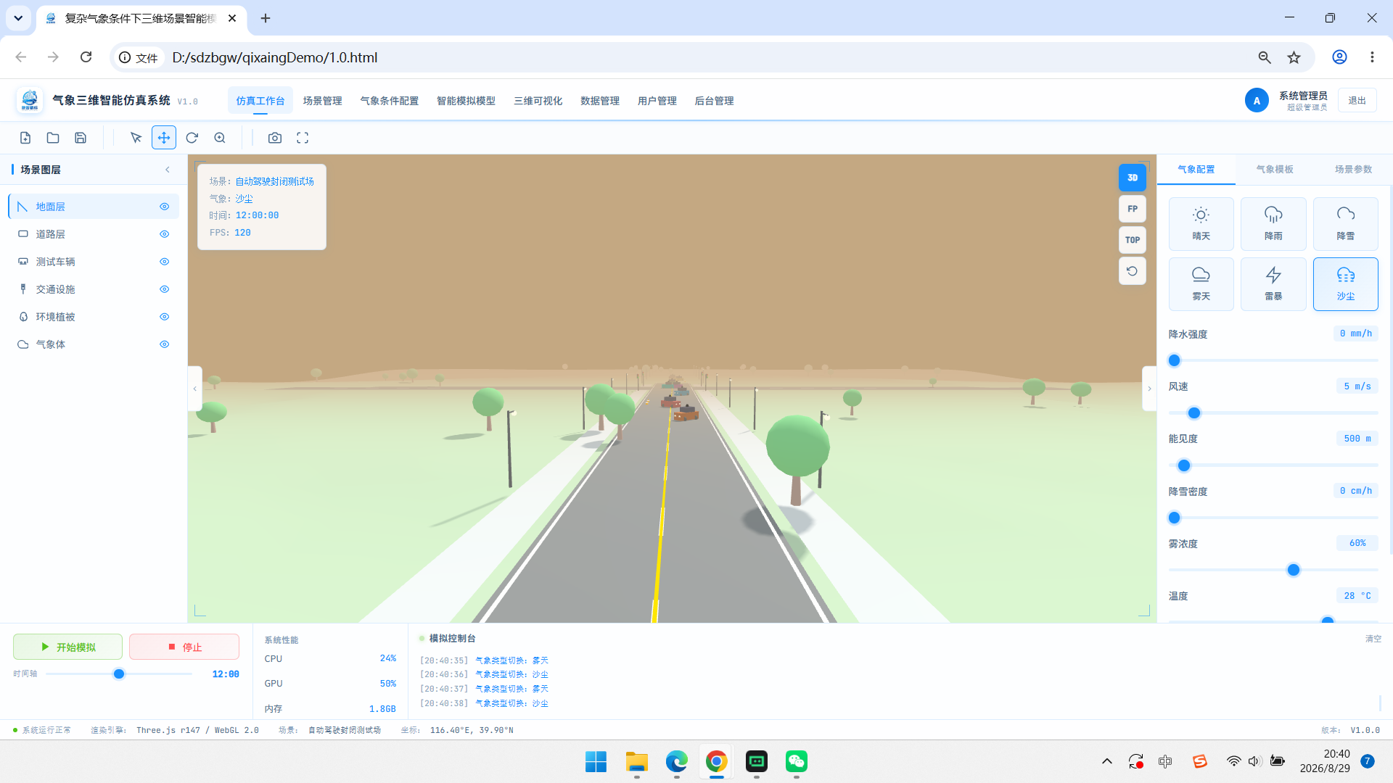Choose the 晴天 sunny weather card
Image resolution: width=1393 pixels, height=783 pixels.
[1201, 224]
